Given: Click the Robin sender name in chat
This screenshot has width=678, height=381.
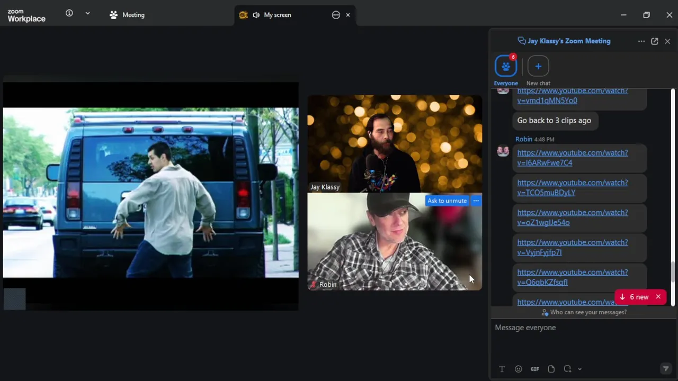Looking at the screenshot, I should pyautogui.click(x=523, y=139).
